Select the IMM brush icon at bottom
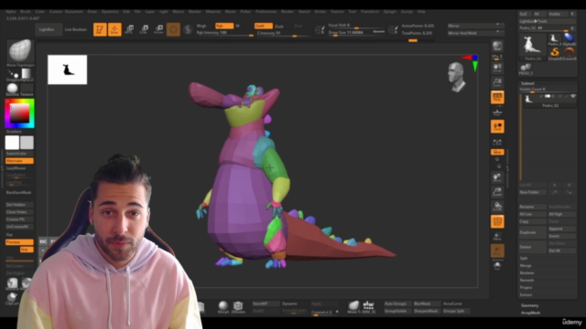 coord(369,307)
